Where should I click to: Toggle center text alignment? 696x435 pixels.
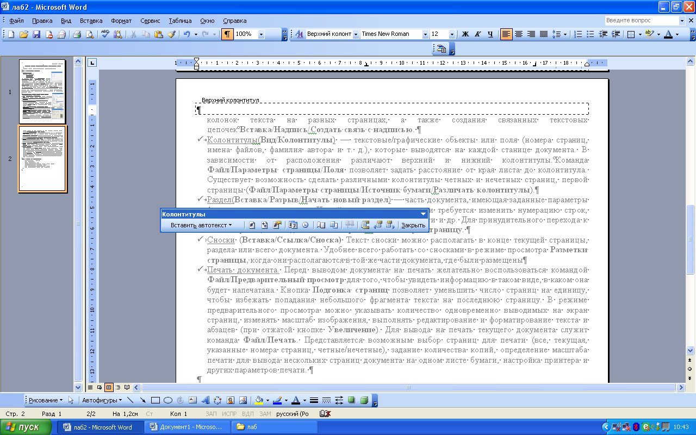(519, 34)
